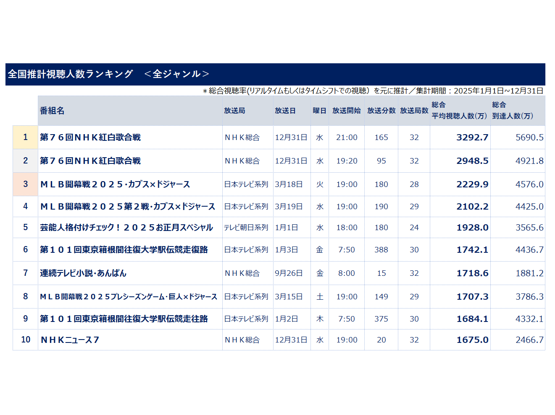This screenshot has width=555, height=415.
Task: Click the 曜日 column header
Action: [319, 110]
